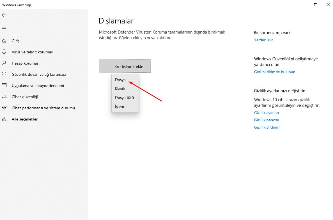The height and width of the screenshot is (220, 333).
Task: Click the Geri bildirimde bulunun link
Action: tap(274, 72)
